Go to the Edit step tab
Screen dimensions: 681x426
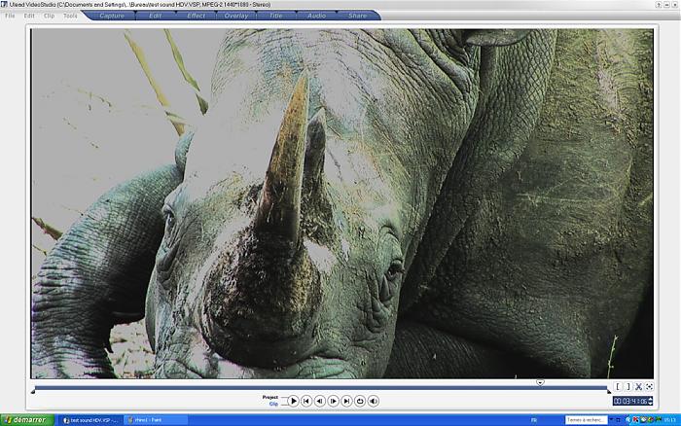point(156,16)
